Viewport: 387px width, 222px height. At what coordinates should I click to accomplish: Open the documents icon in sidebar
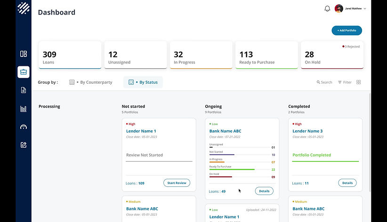[x=24, y=90]
